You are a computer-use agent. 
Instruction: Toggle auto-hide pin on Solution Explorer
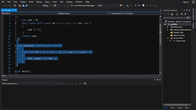[x=187, y=10]
